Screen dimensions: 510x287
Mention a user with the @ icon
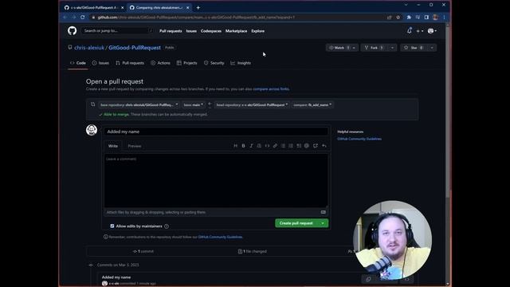(x=307, y=146)
